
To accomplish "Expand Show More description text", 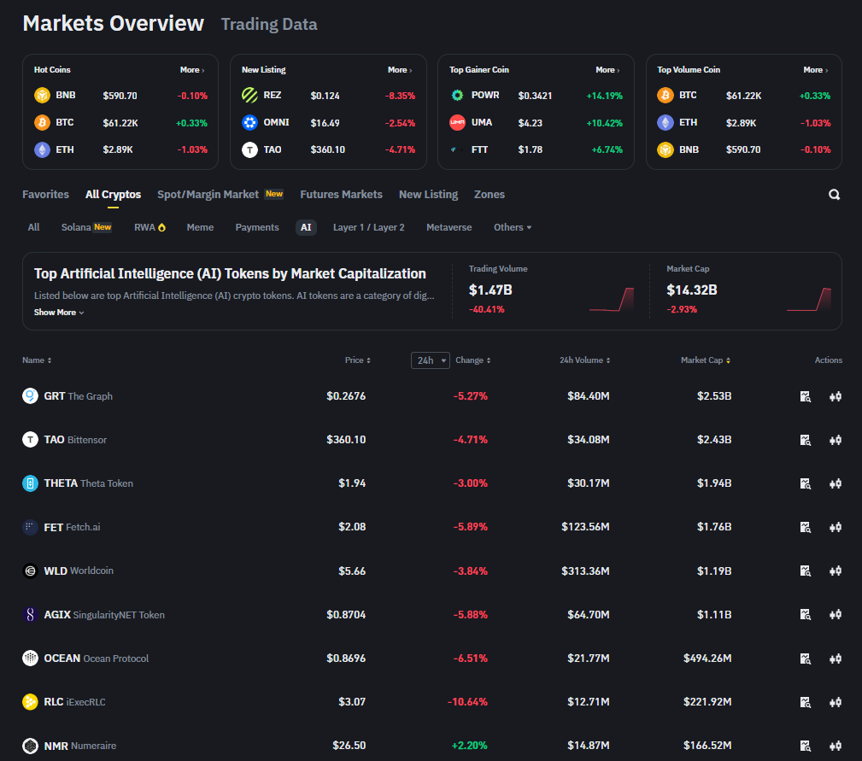I will (x=59, y=312).
